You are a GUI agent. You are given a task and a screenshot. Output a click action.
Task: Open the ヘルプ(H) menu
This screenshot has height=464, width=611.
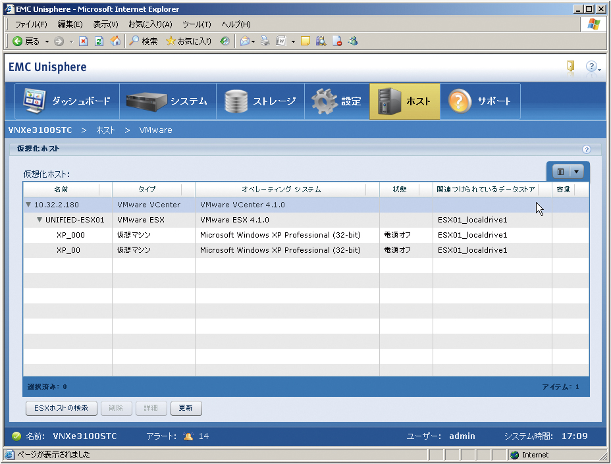tap(236, 24)
